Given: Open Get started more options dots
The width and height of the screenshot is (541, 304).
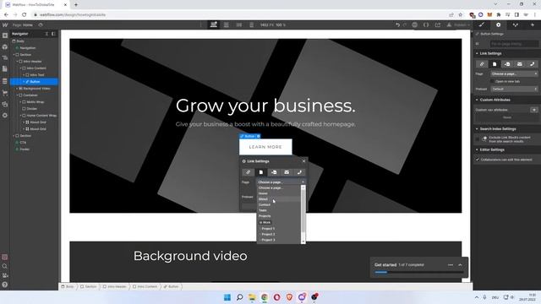Looking at the screenshot, I should tap(451, 264).
